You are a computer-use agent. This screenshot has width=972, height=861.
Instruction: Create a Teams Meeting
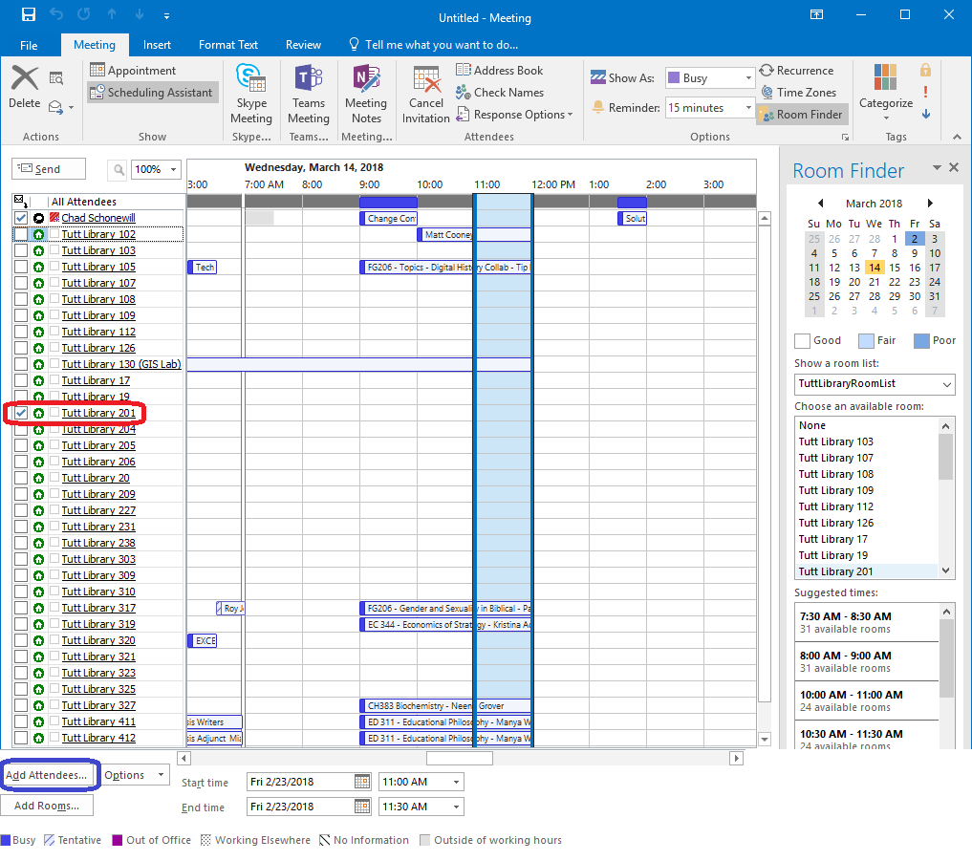[x=308, y=95]
